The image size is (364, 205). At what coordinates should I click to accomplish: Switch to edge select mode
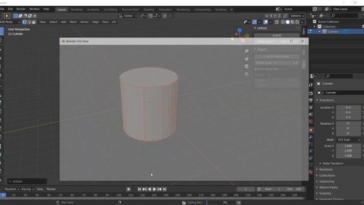(29, 22)
